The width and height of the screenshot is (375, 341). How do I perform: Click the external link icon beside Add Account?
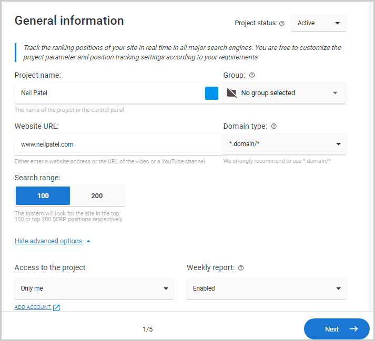[57, 307]
